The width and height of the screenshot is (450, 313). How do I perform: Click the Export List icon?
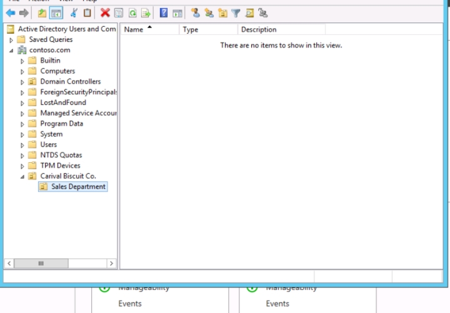pos(146,13)
